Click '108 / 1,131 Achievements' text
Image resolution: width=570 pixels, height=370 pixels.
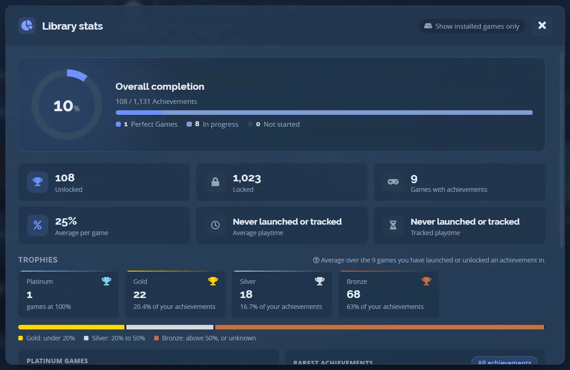[x=156, y=101]
